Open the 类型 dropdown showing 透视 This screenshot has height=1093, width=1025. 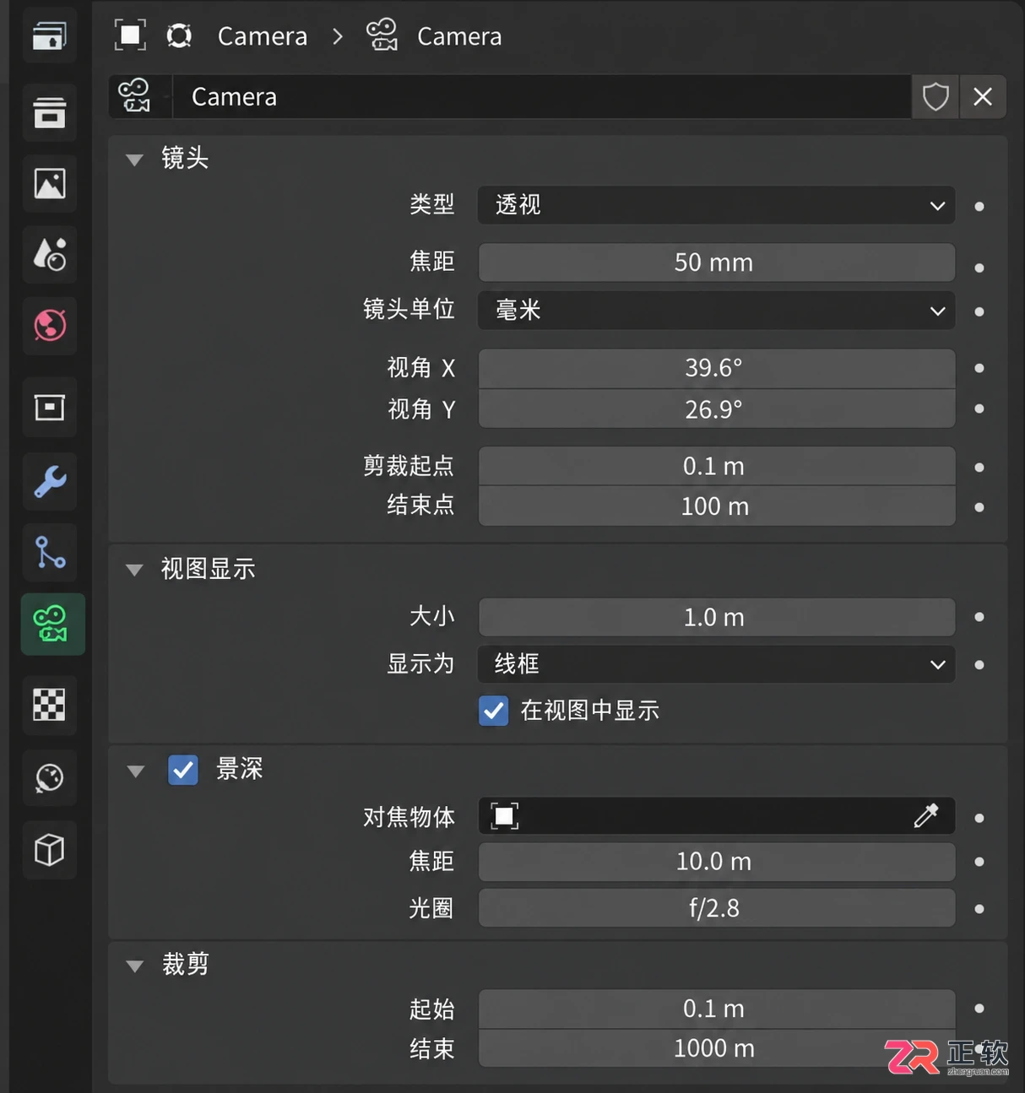[717, 205]
